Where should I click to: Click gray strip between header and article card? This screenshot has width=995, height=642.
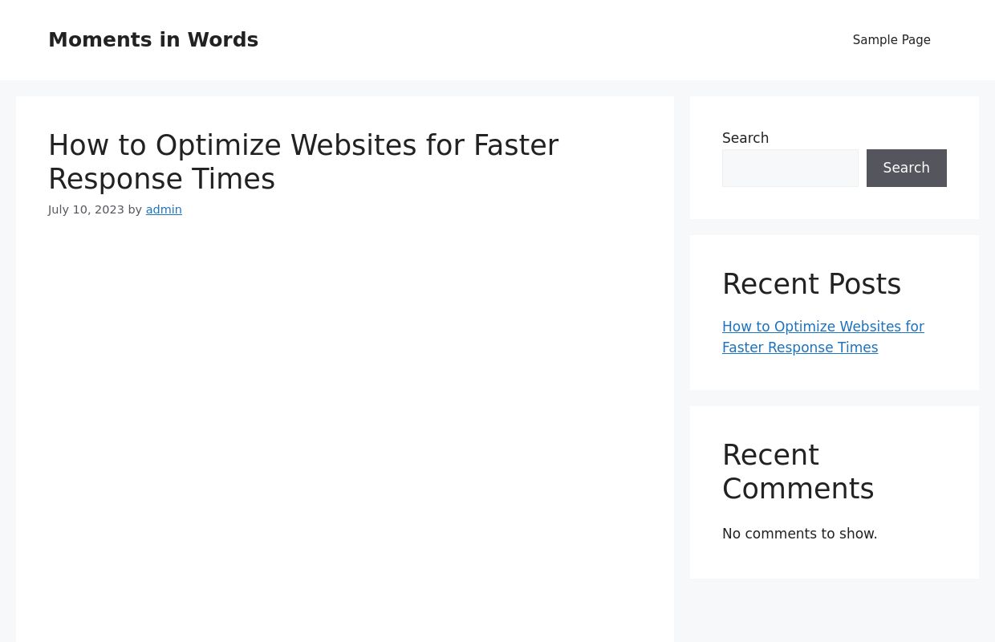(x=345, y=88)
